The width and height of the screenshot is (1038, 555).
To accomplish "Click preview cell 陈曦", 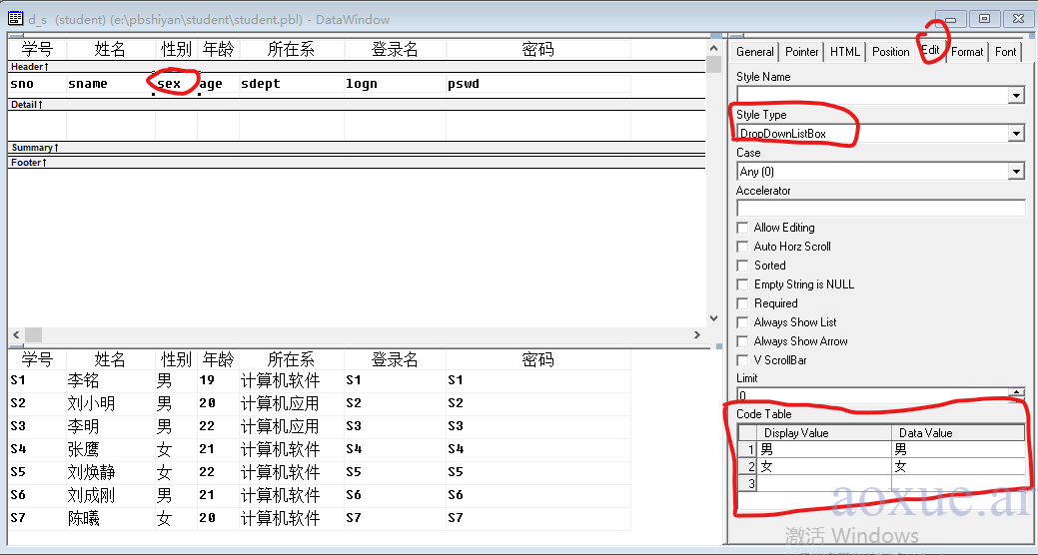I will click(x=83, y=518).
